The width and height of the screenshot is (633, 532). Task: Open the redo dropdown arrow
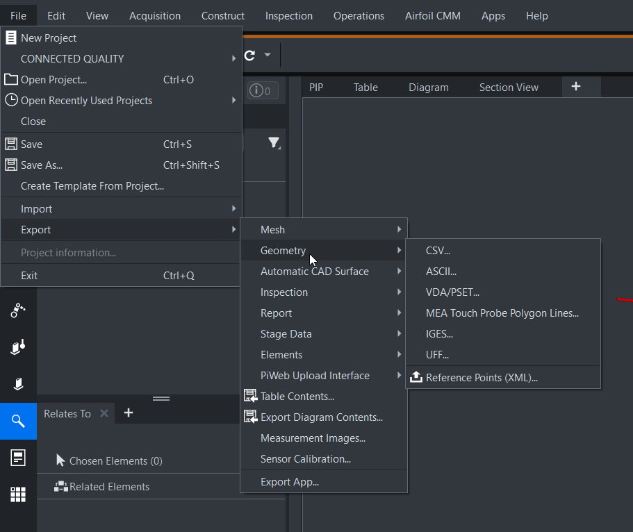coord(268,55)
